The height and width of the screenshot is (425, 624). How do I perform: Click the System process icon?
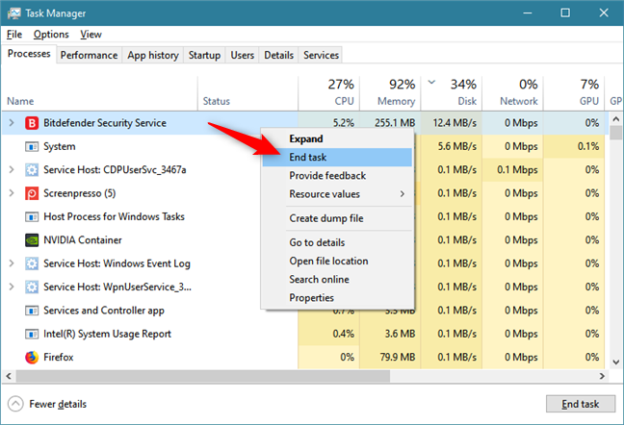32,146
